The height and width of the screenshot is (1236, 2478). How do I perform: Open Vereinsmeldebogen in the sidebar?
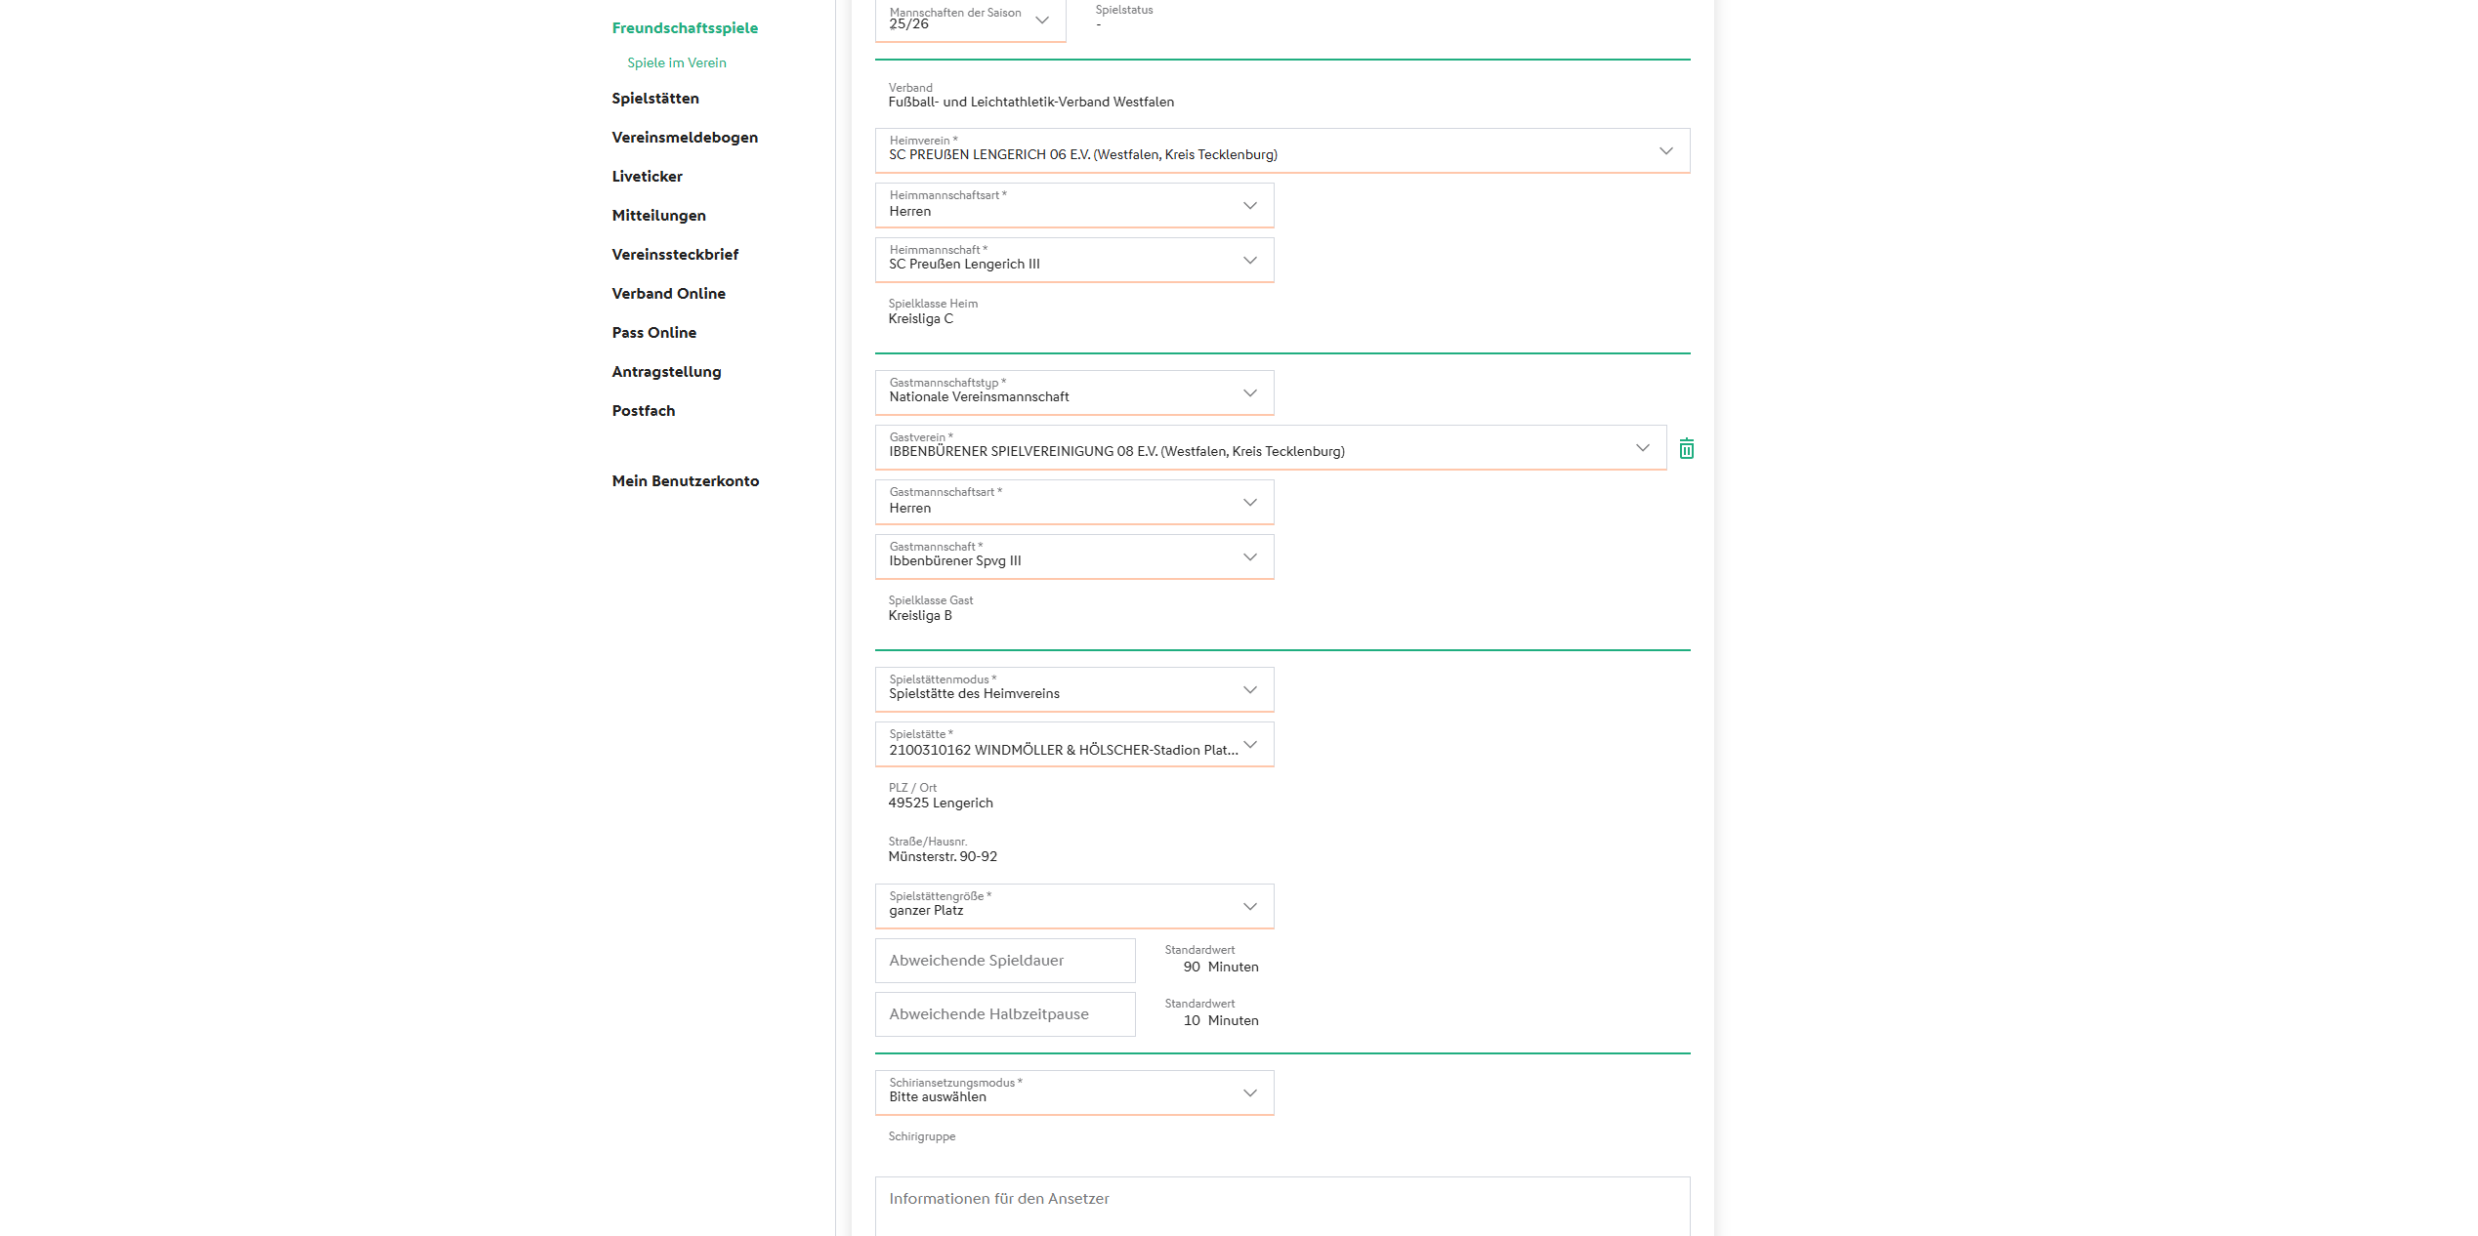tap(684, 138)
